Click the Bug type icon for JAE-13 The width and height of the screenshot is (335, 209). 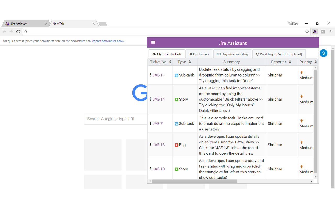176,145
